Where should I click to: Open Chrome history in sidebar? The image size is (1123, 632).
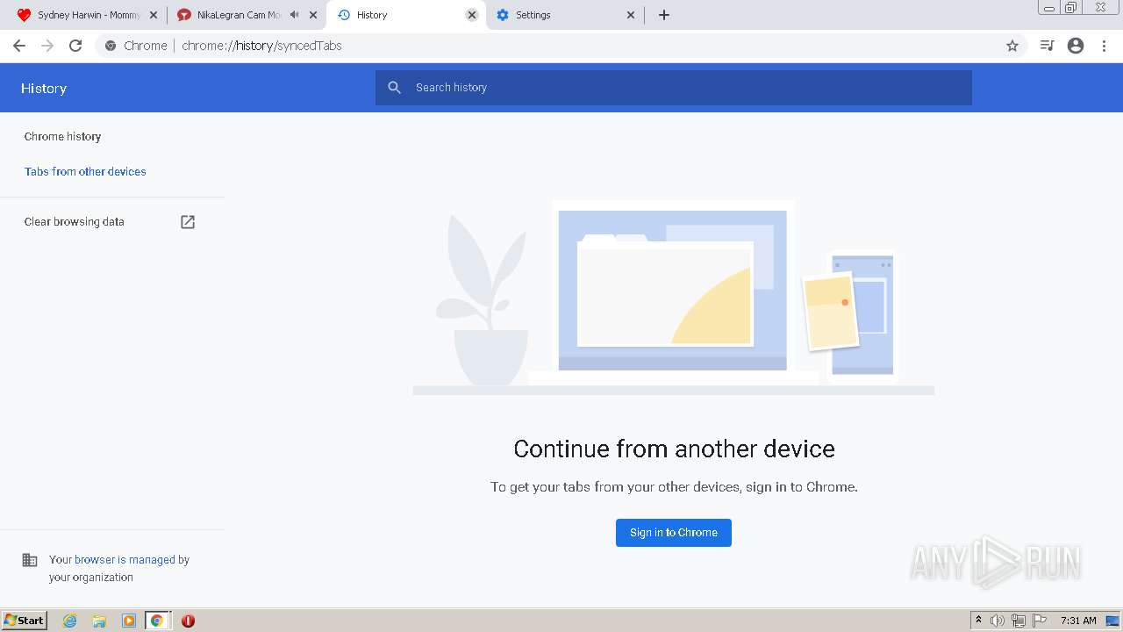[x=63, y=136]
